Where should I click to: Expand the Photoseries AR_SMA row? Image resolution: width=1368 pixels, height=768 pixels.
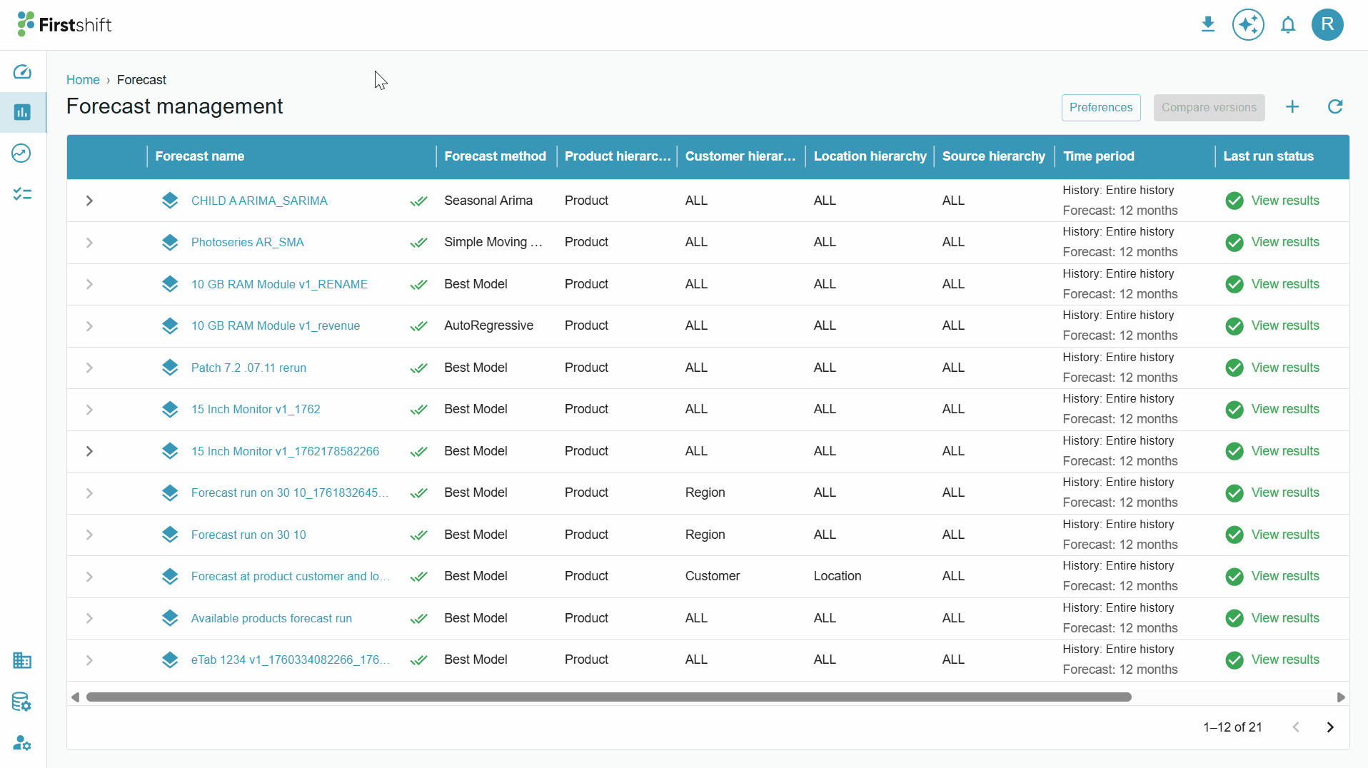89,243
